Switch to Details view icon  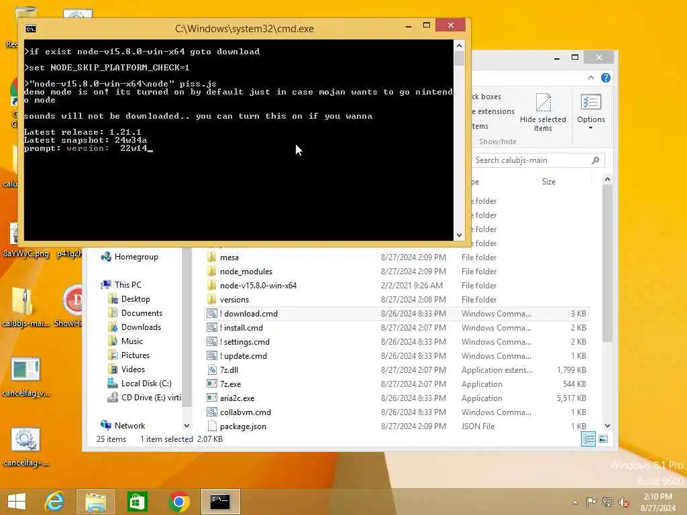click(x=588, y=439)
